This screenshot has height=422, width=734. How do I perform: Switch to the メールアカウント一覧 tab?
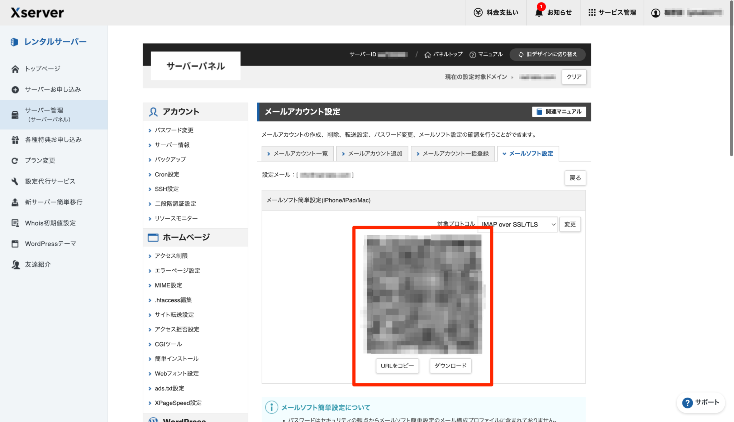click(x=297, y=154)
